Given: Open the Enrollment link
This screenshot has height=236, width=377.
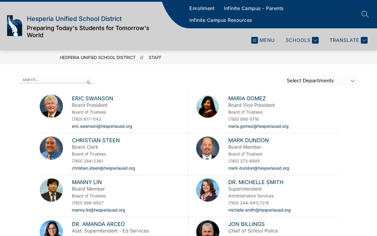Looking at the screenshot, I should pyautogui.click(x=202, y=9).
